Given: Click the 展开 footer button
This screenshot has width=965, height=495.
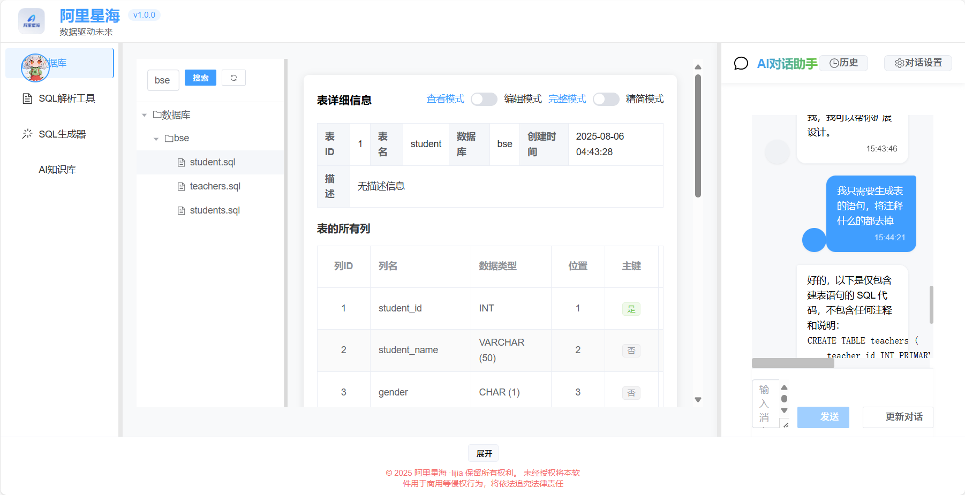Looking at the screenshot, I should [x=484, y=453].
